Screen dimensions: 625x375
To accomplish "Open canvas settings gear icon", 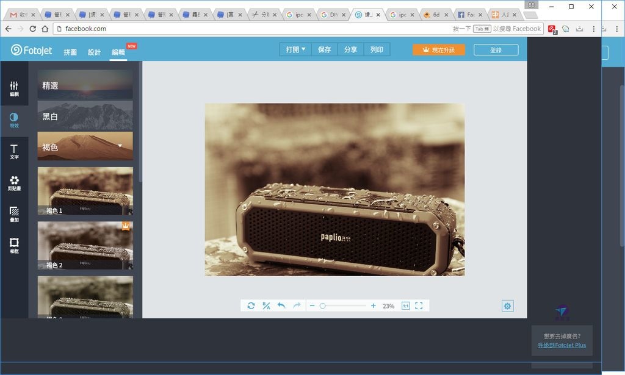I will click(507, 305).
